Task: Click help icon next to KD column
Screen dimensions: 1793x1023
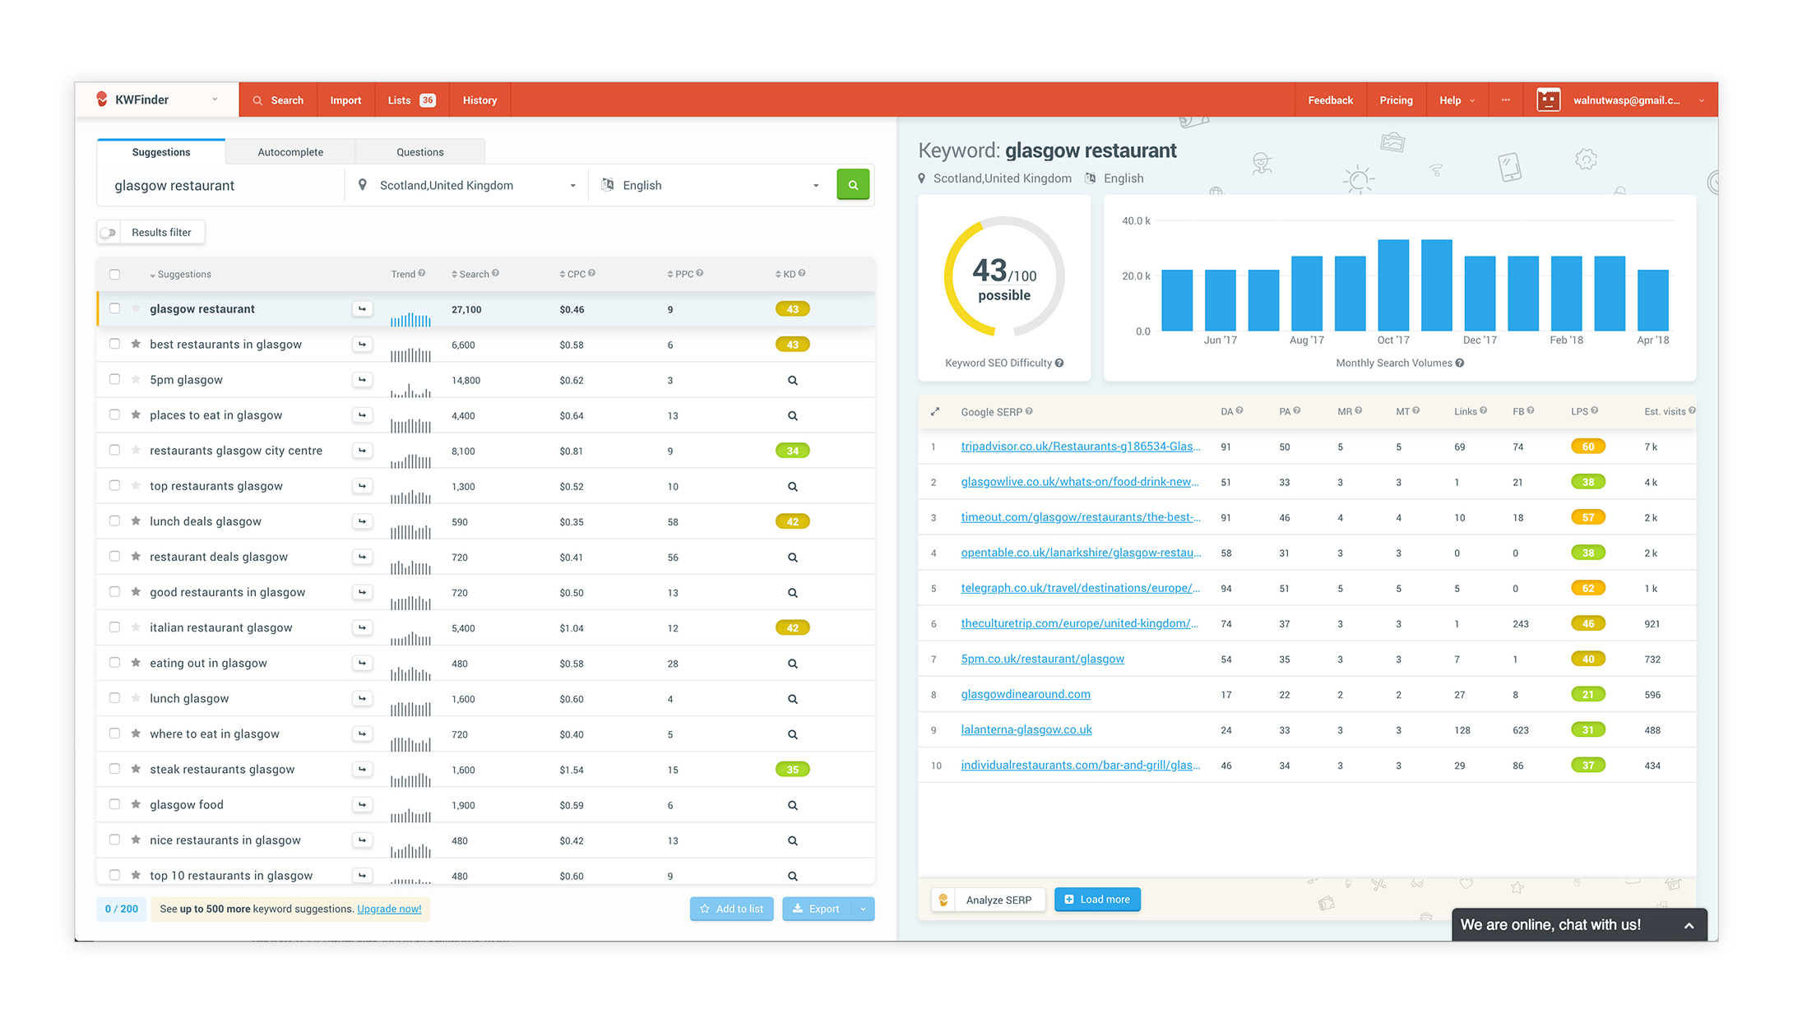Action: tap(802, 273)
